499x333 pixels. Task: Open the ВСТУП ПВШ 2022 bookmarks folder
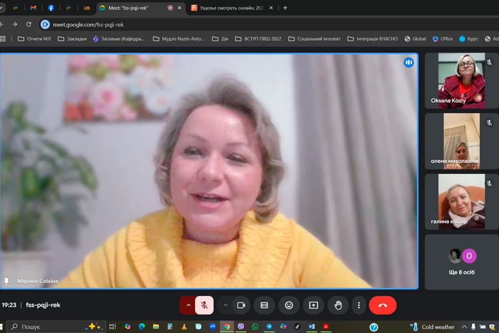click(258, 39)
